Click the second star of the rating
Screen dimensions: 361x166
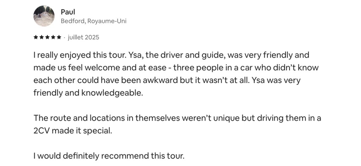[x=41, y=37]
